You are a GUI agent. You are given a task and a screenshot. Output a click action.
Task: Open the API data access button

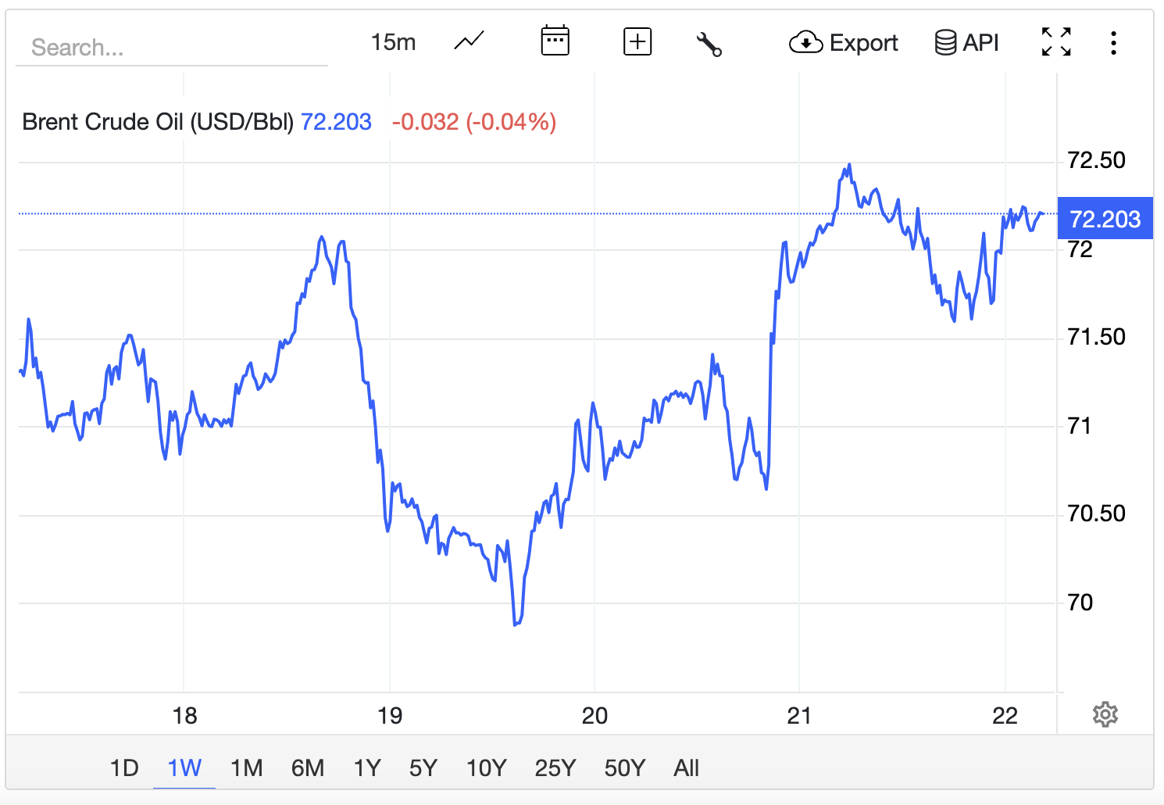(967, 42)
